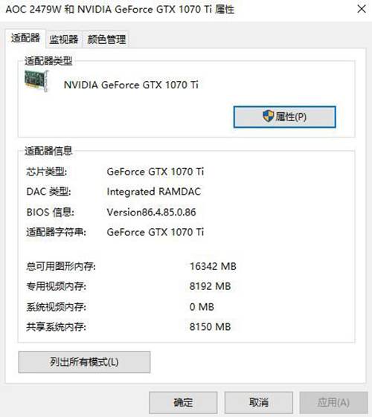Click the 取消 button

pyautogui.click(x=259, y=402)
